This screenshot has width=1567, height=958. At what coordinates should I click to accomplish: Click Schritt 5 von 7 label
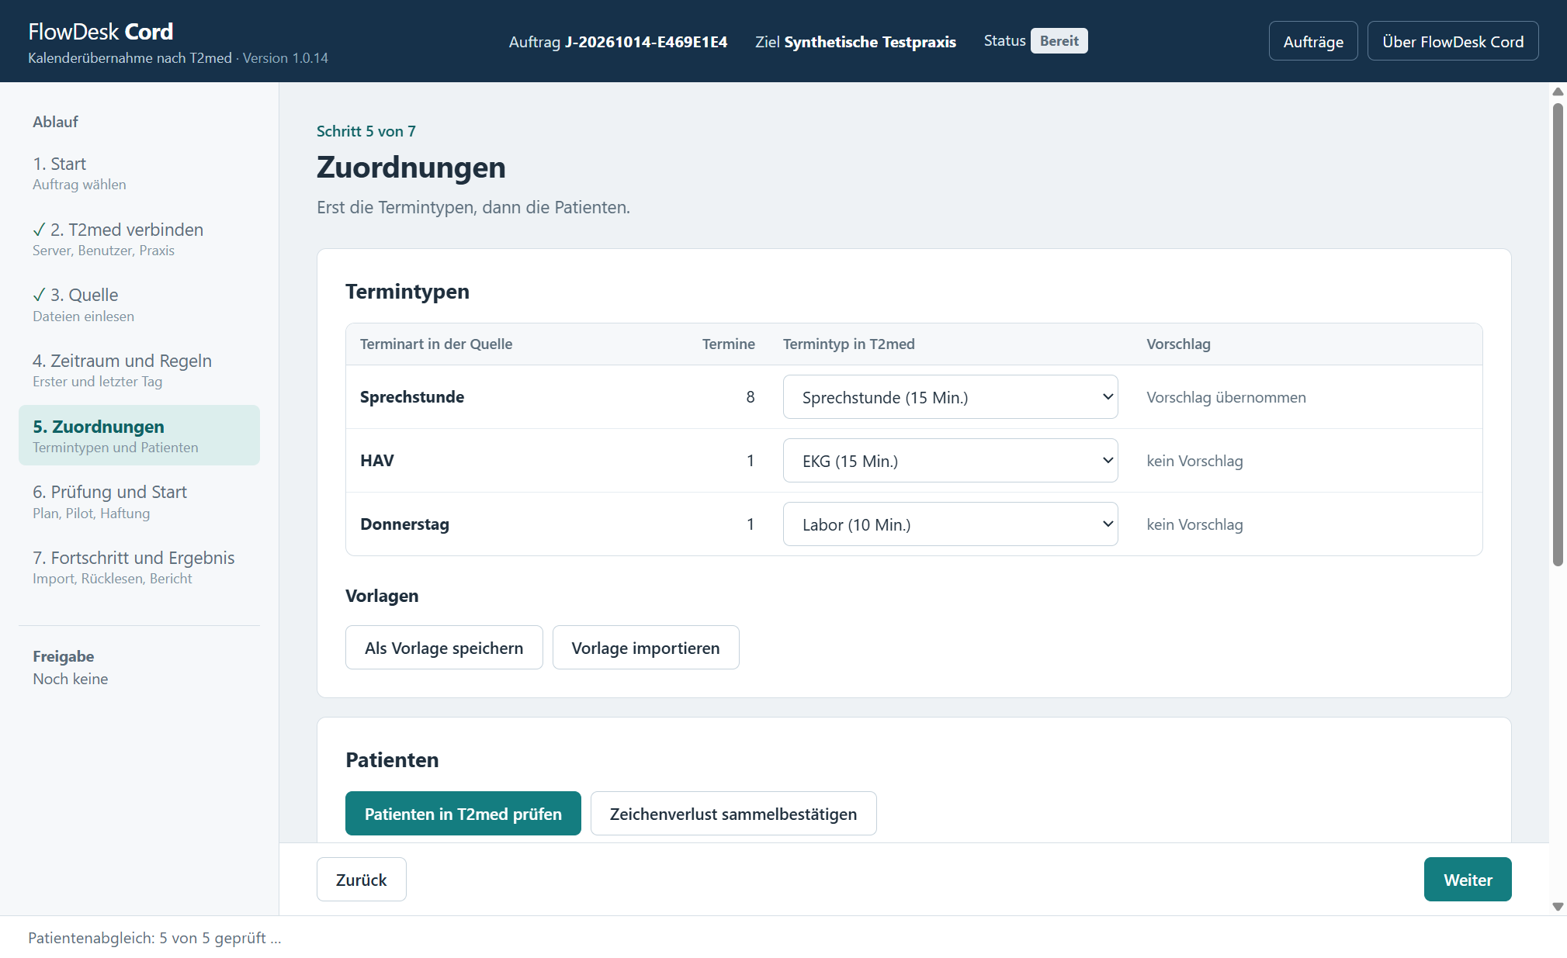366,131
